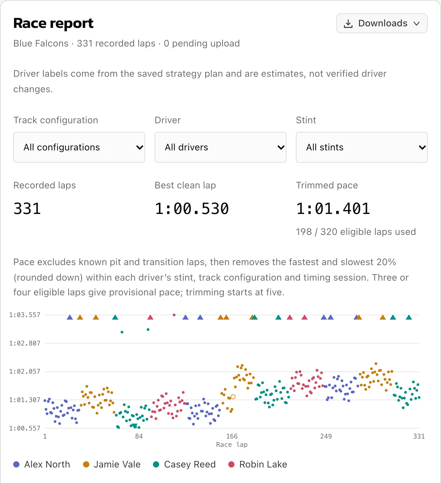Toggle Alex North legend entry
The height and width of the screenshot is (483, 441).
(x=42, y=464)
